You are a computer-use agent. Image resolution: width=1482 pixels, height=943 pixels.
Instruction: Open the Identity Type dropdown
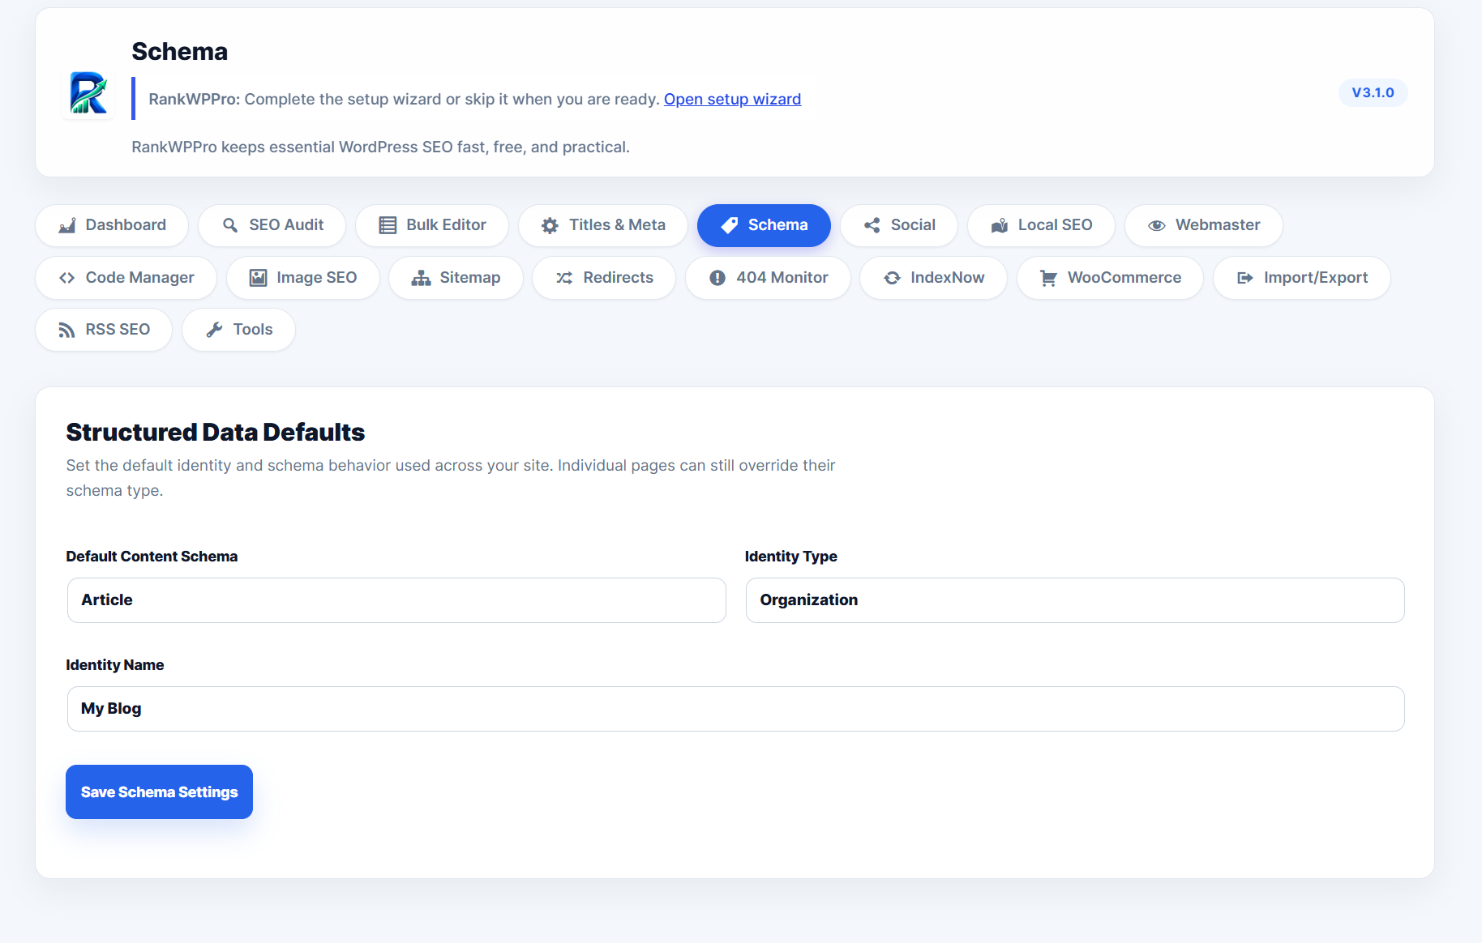pos(1075,600)
